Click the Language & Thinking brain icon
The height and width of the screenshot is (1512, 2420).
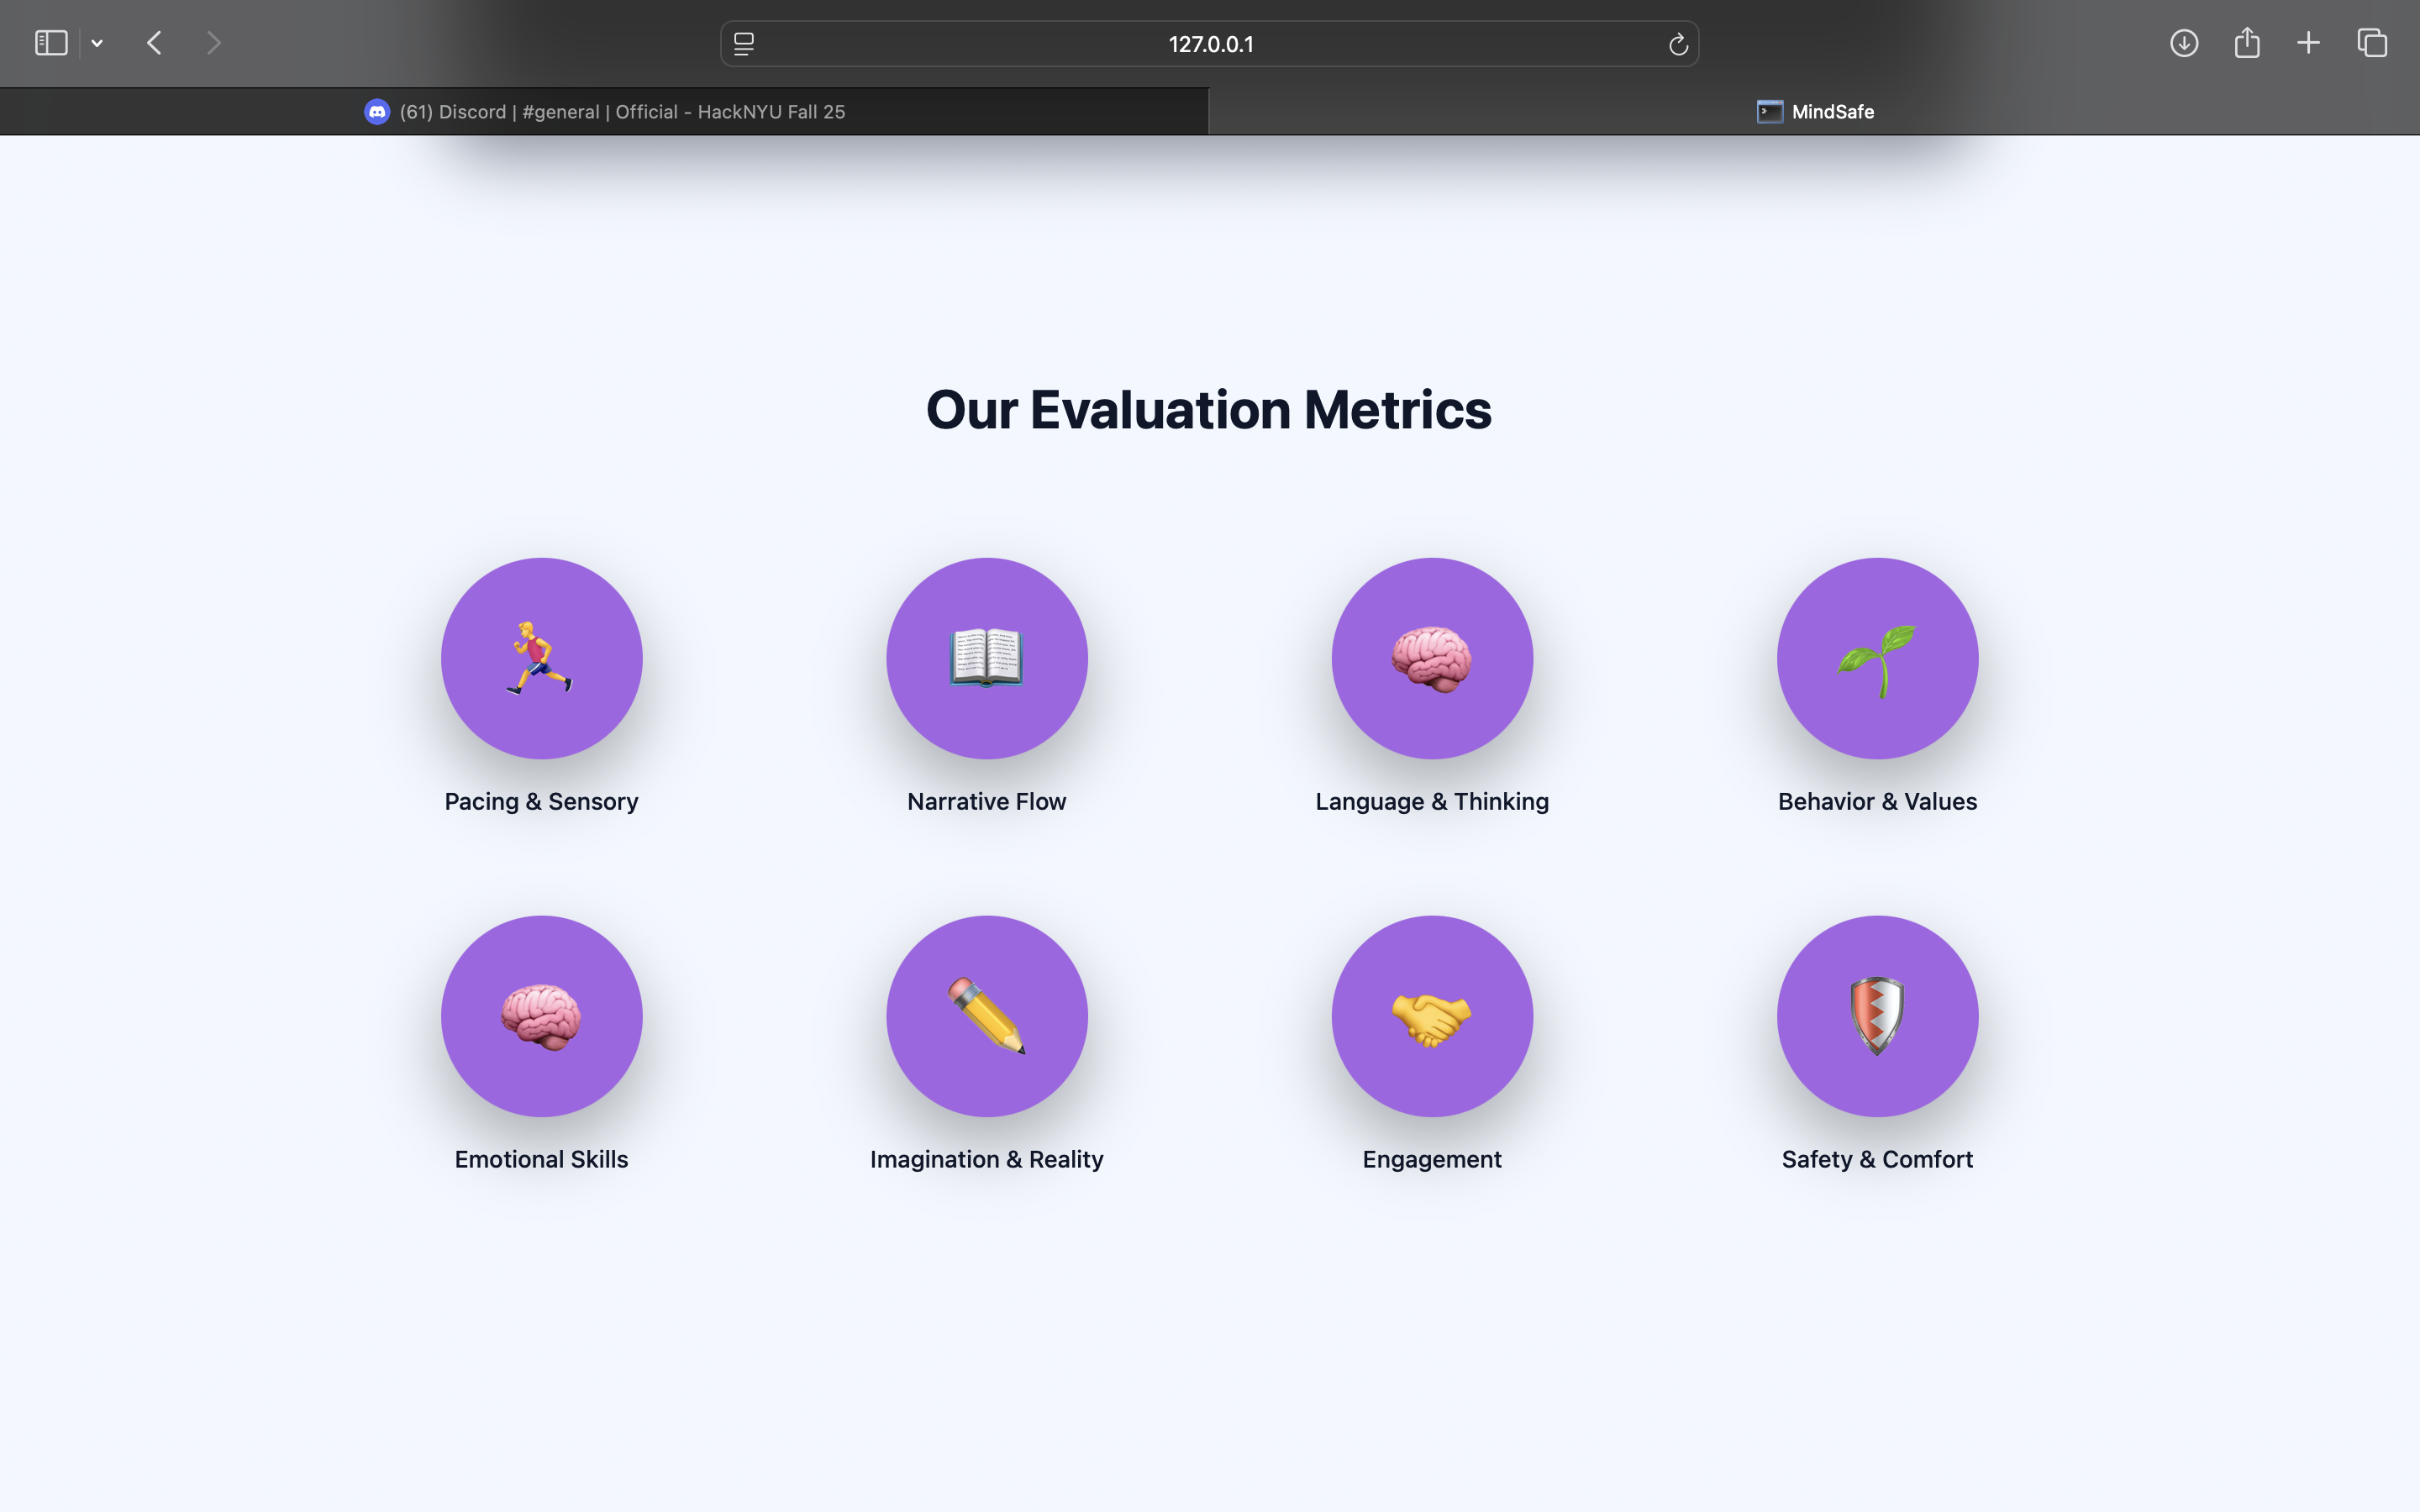(1432, 658)
